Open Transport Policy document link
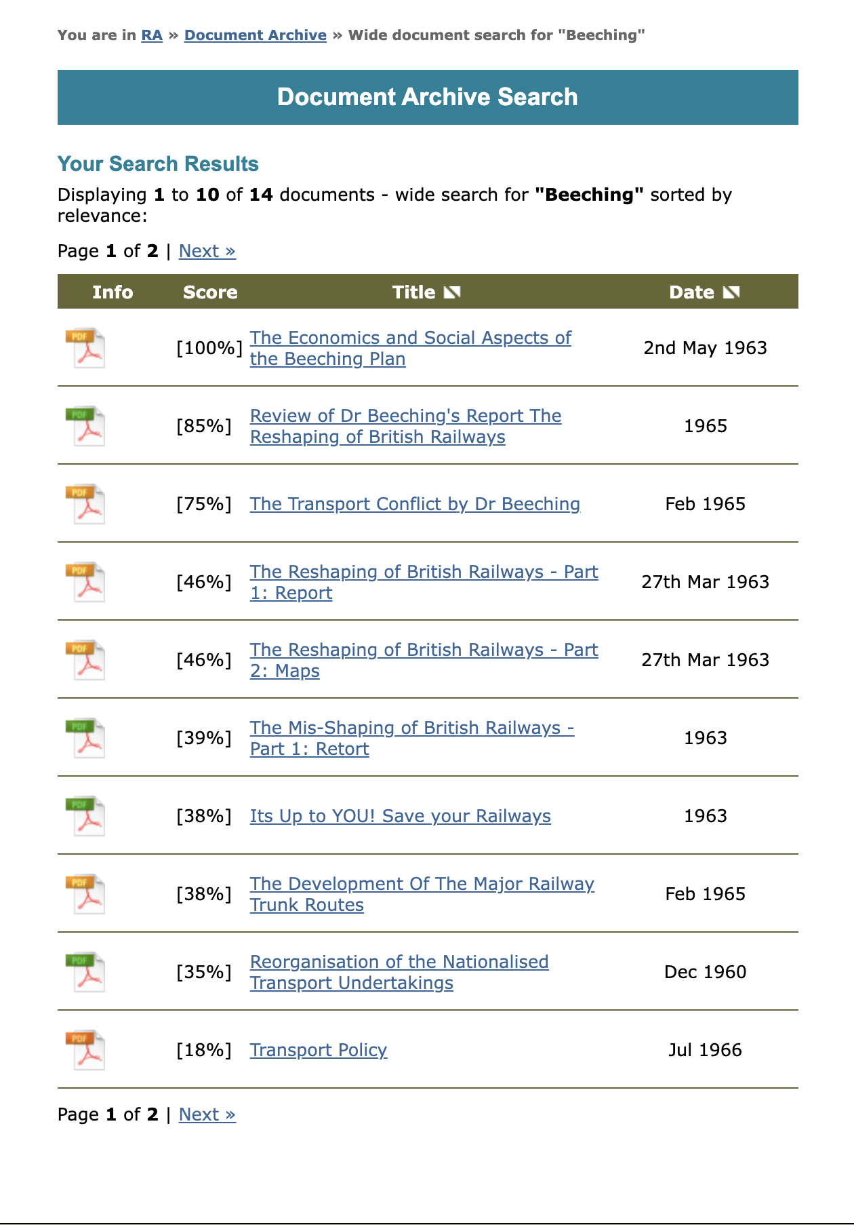 pyautogui.click(x=319, y=1050)
